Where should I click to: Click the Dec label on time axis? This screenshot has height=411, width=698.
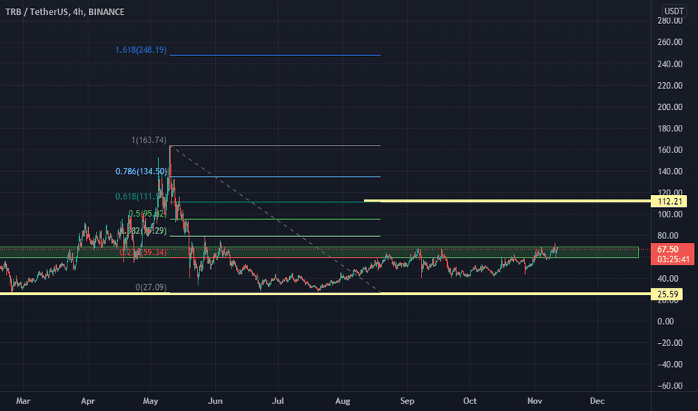(x=598, y=401)
